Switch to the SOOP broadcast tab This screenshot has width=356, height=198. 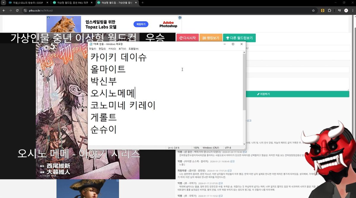point(28,3)
